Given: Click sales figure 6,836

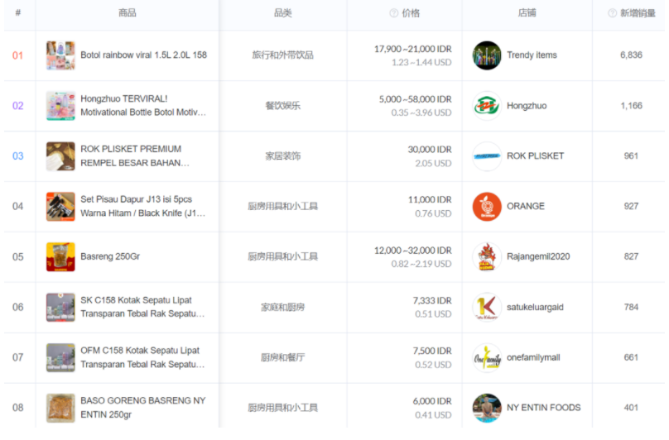Looking at the screenshot, I should 631,55.
